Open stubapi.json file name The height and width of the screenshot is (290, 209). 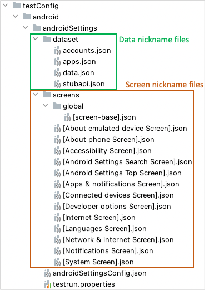pyautogui.click(x=84, y=84)
